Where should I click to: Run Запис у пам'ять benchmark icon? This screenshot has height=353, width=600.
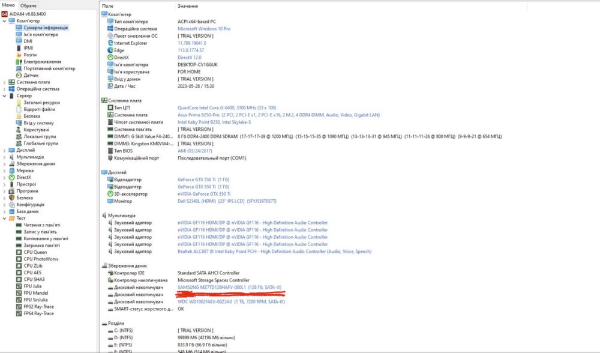[x=19, y=232]
